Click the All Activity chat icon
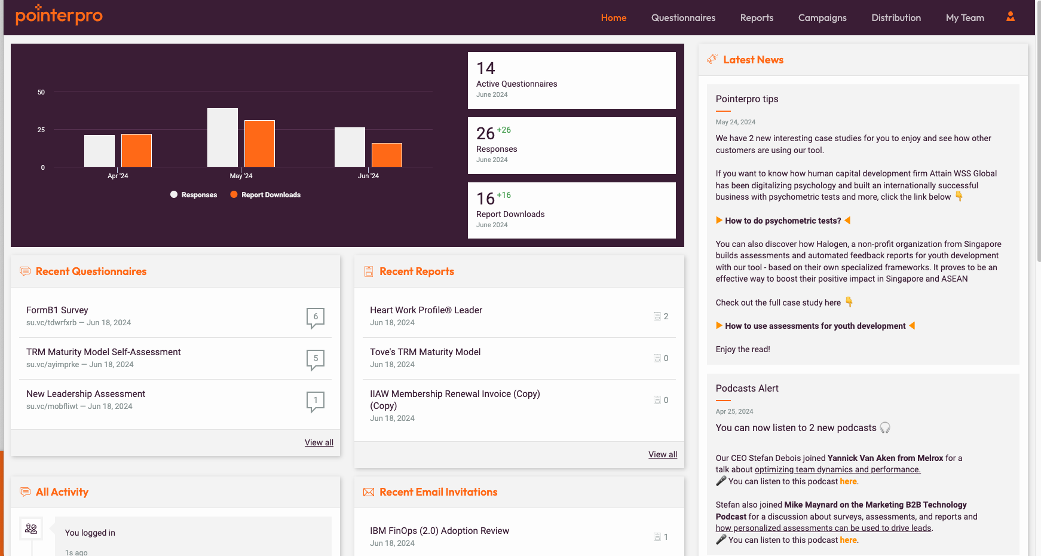 [x=25, y=492]
